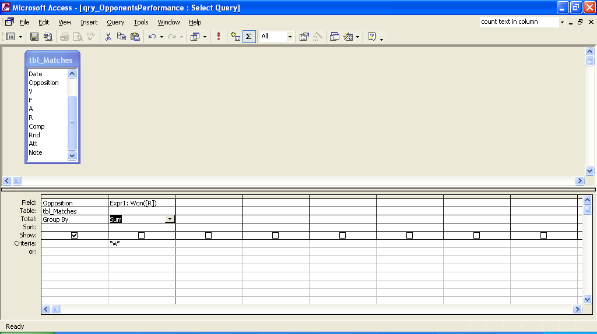Click the Paste clipboard icon

coord(135,37)
